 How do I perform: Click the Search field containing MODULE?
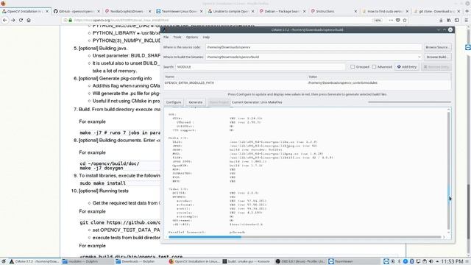[x=260, y=67]
